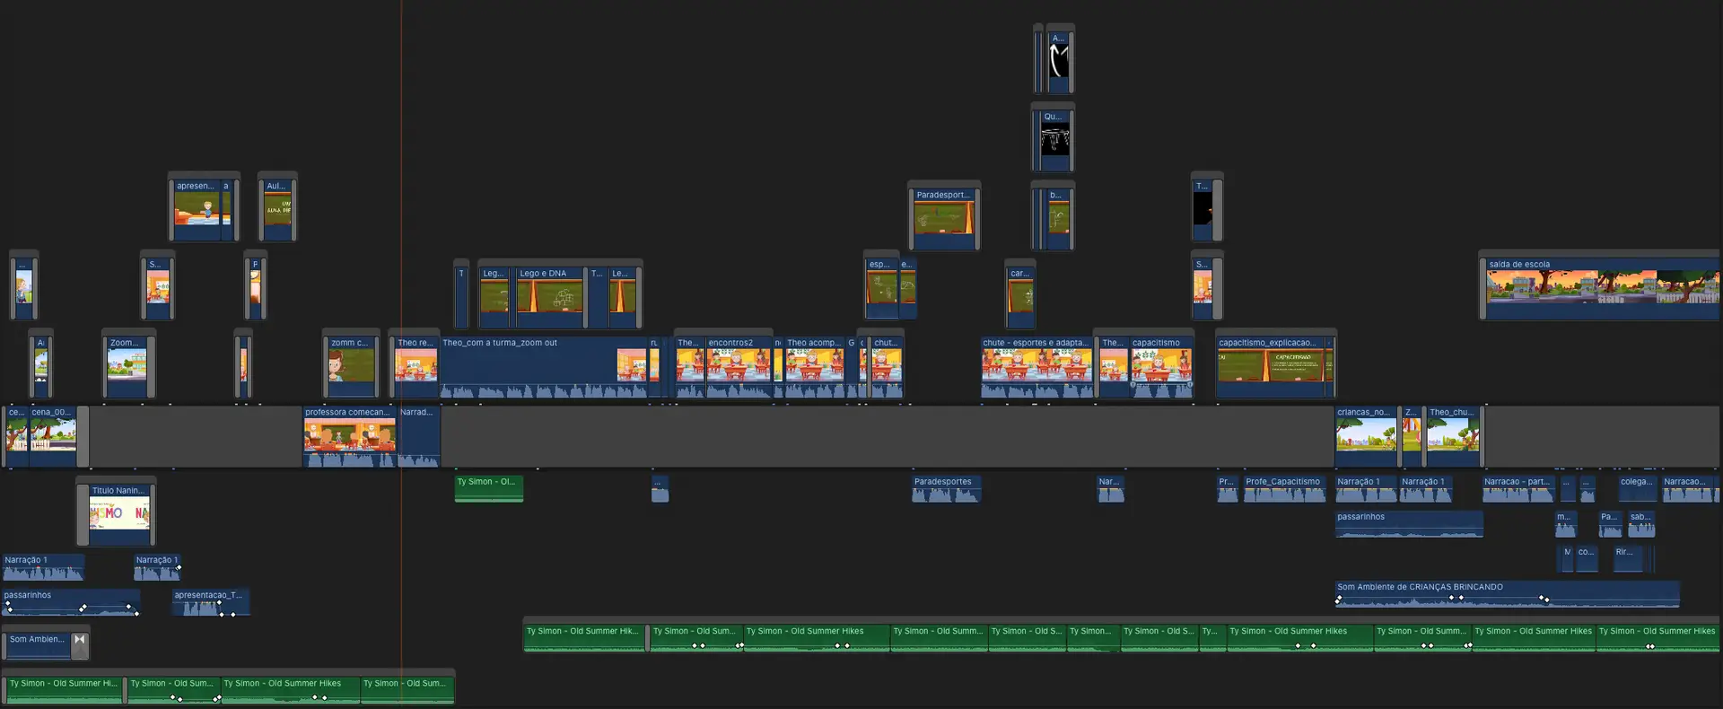Click the apresentacao_T audio clip

click(x=210, y=602)
